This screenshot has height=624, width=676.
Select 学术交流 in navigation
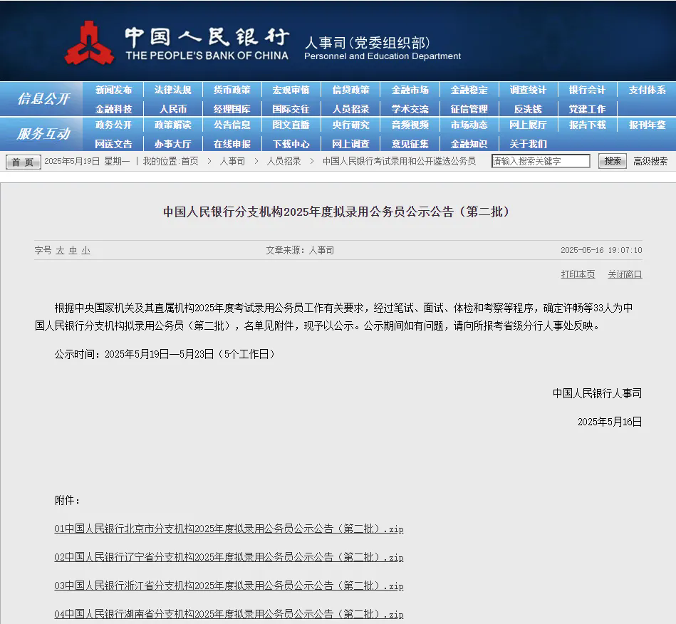[x=410, y=109]
